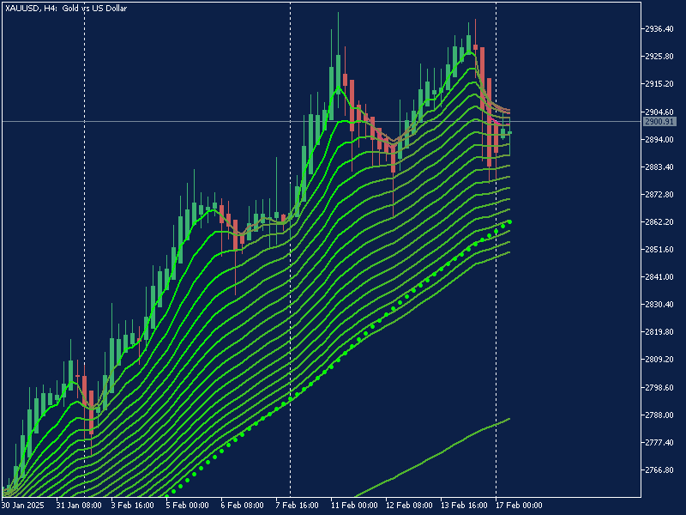Click price scale value 2925.80
Screen dimensions: 686x515
659,57
